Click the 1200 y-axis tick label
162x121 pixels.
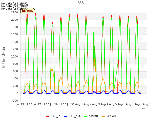point(15,49)
